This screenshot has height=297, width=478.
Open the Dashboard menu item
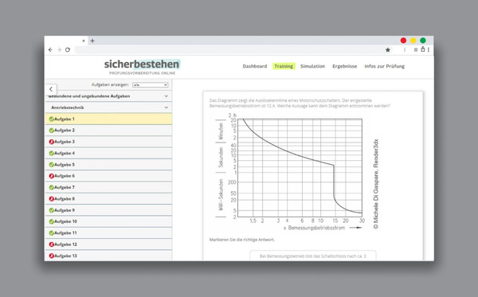click(x=255, y=66)
